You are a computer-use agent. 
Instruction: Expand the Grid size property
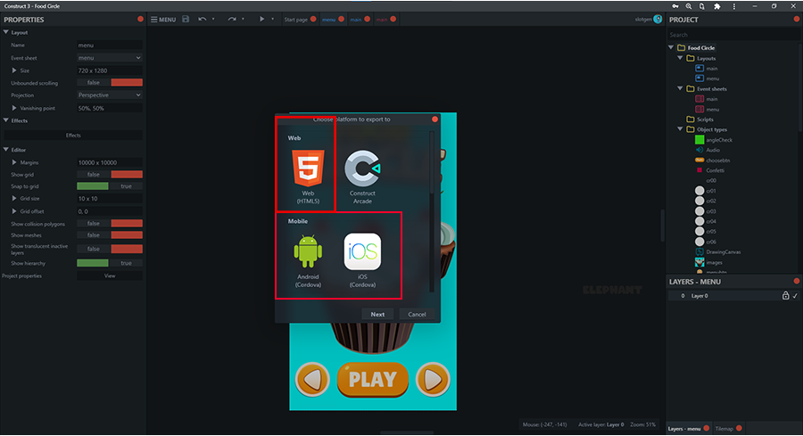click(x=14, y=199)
